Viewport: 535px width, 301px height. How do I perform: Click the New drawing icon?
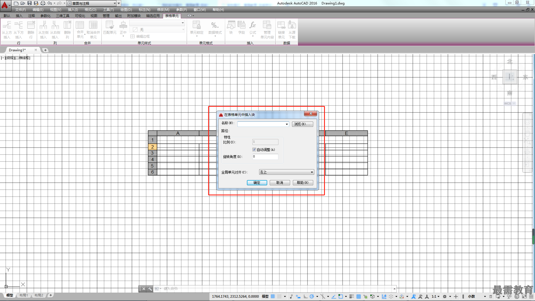click(16, 3)
